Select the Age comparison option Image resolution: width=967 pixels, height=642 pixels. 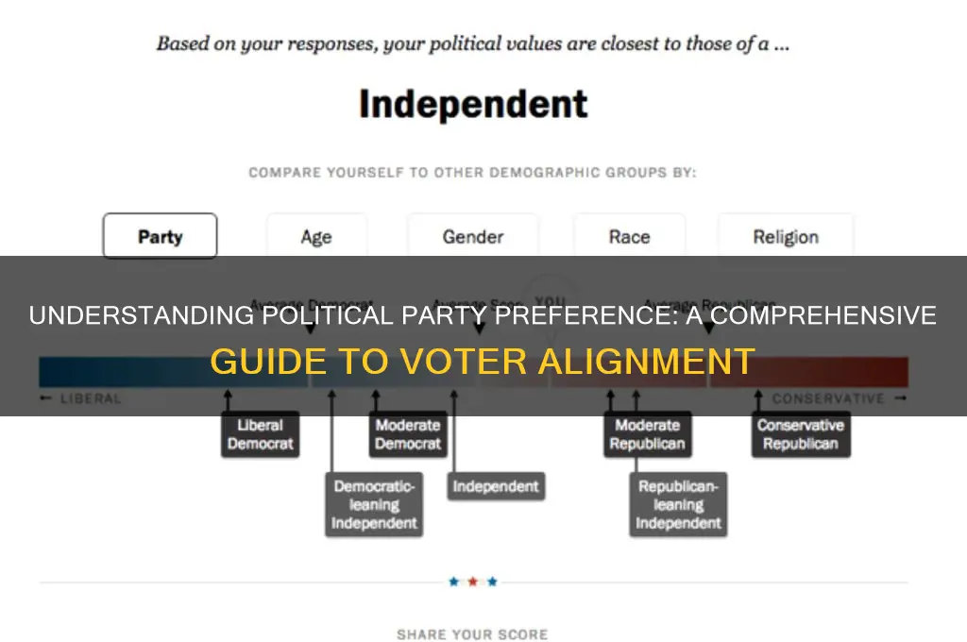click(x=316, y=236)
